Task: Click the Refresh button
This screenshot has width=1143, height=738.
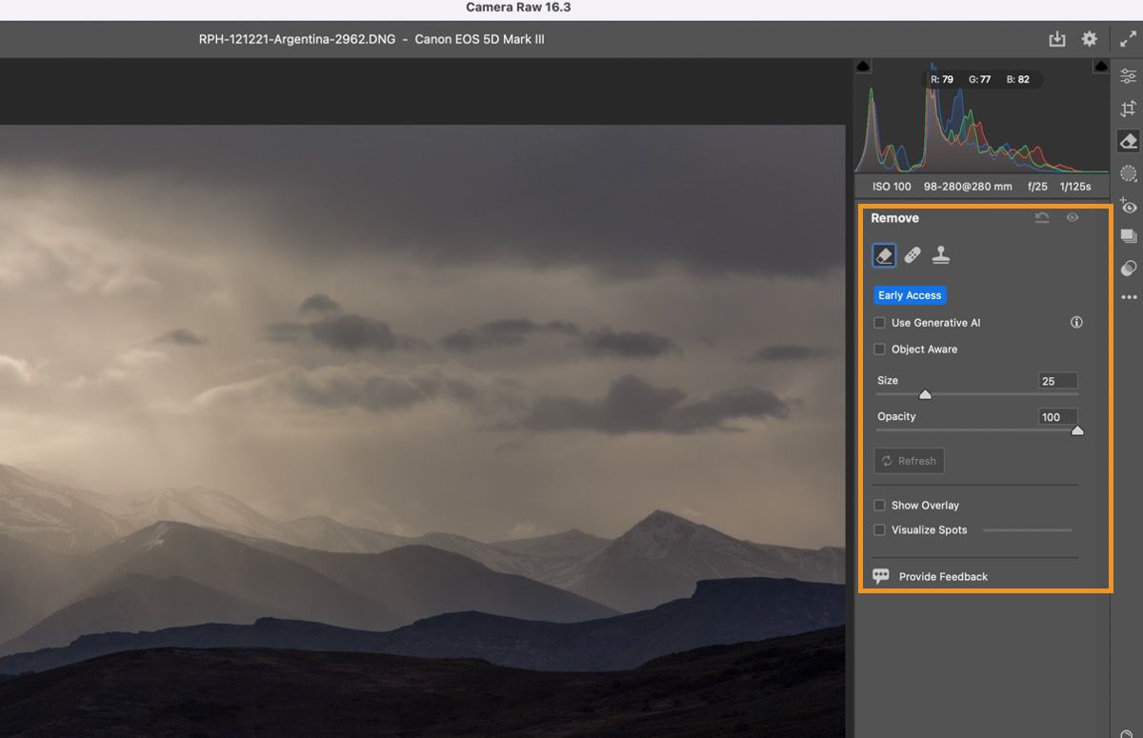Action: [909, 460]
